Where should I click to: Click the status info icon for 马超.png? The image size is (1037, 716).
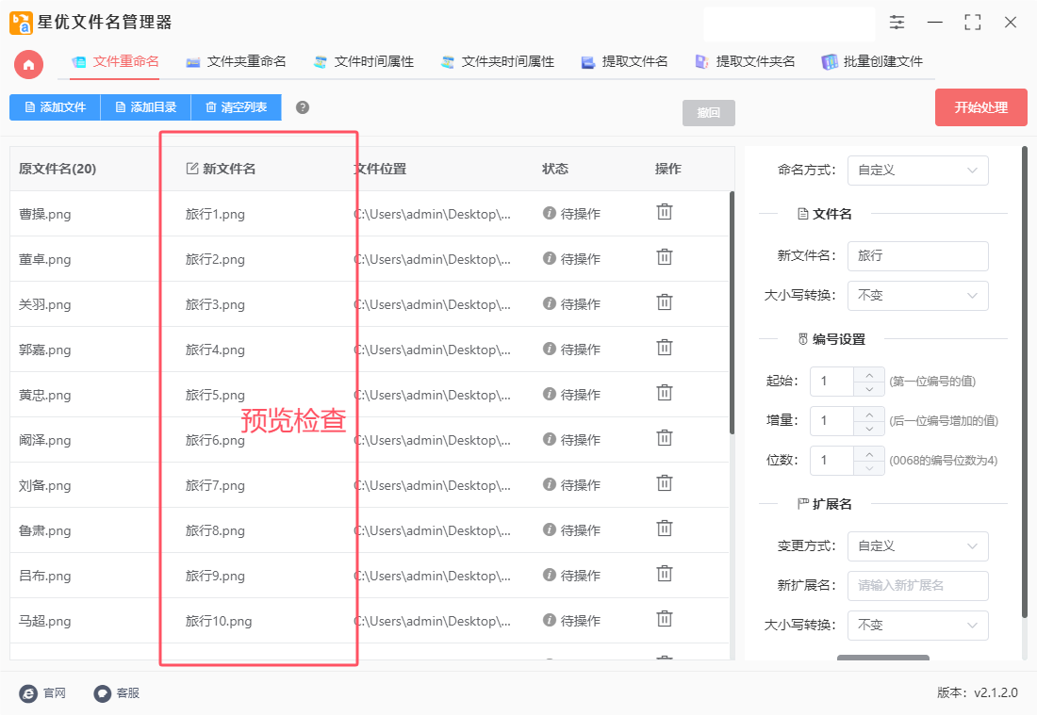[549, 620]
